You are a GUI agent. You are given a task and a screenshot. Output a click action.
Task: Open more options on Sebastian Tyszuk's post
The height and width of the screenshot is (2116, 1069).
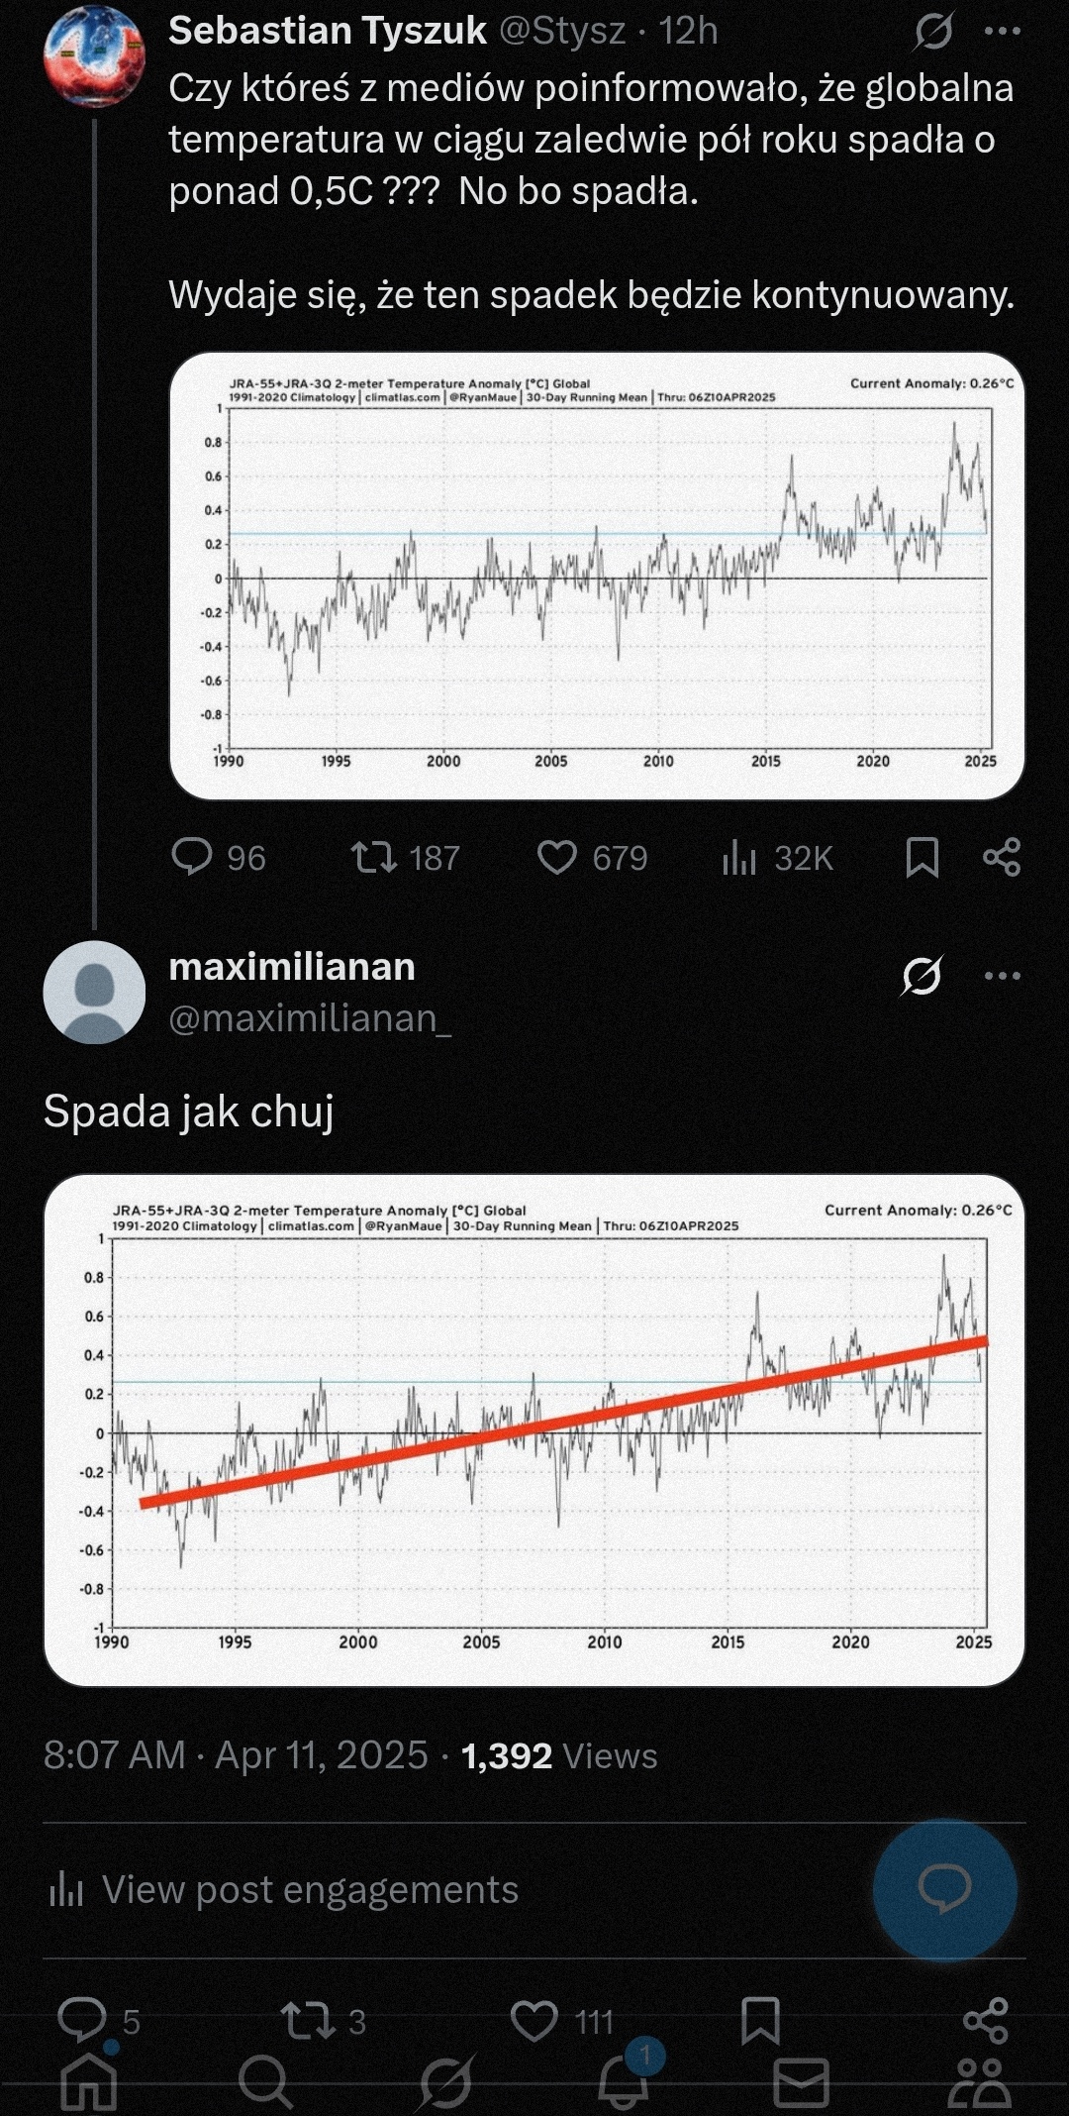click(x=1002, y=32)
